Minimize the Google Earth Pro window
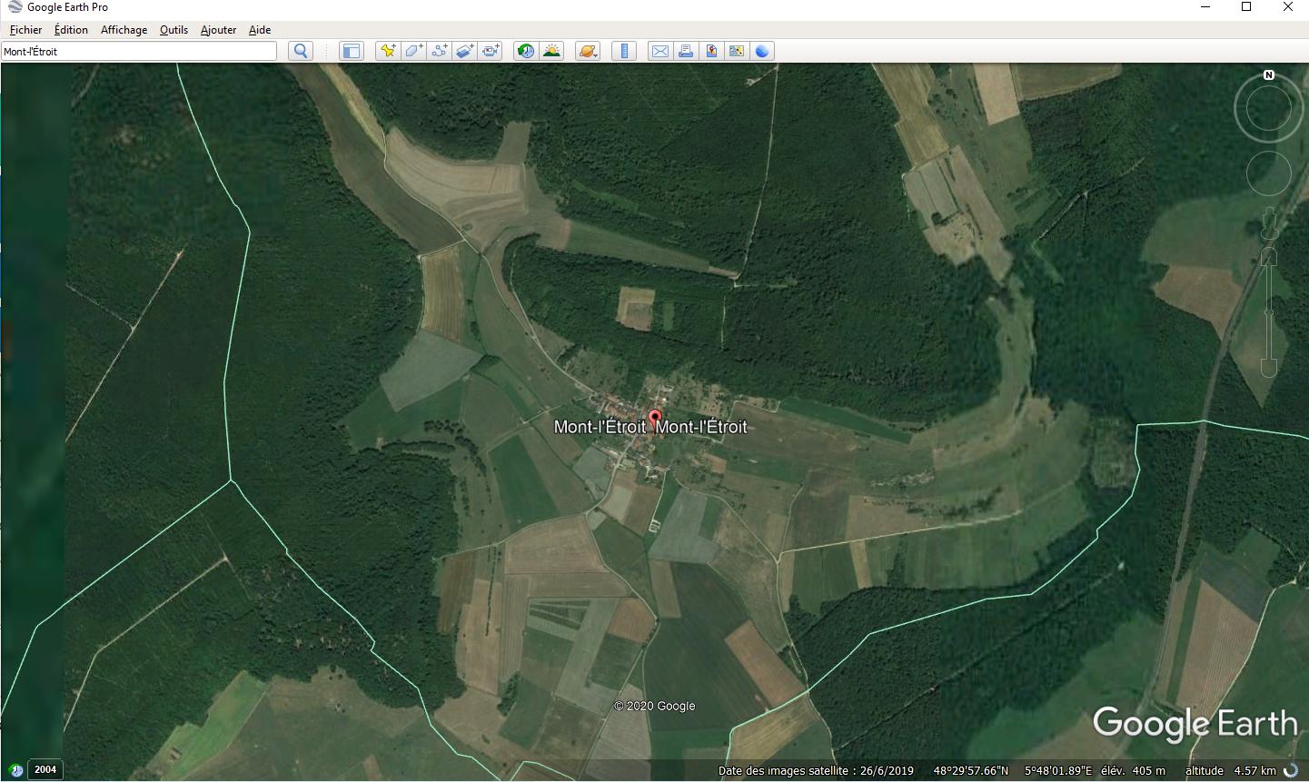 point(1205,7)
